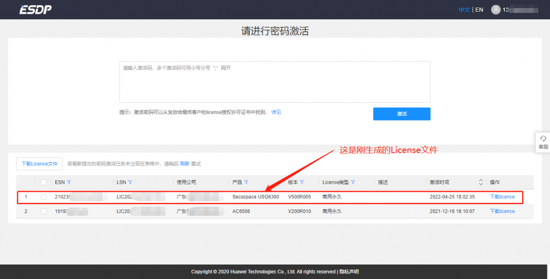Check the Secospace USG6300 row checkbox
The width and height of the screenshot is (550, 279).
click(44, 197)
